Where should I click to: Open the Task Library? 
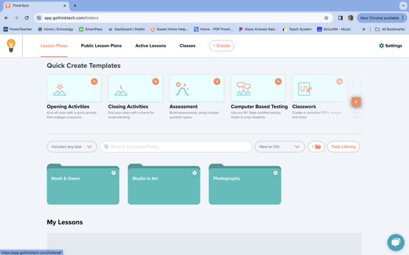(x=343, y=146)
